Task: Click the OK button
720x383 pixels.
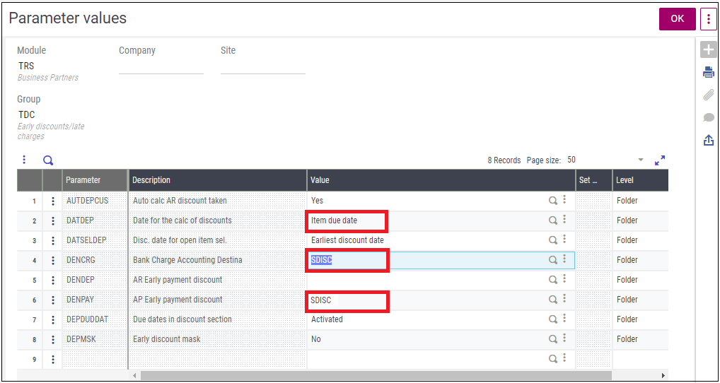Action: pyautogui.click(x=678, y=19)
